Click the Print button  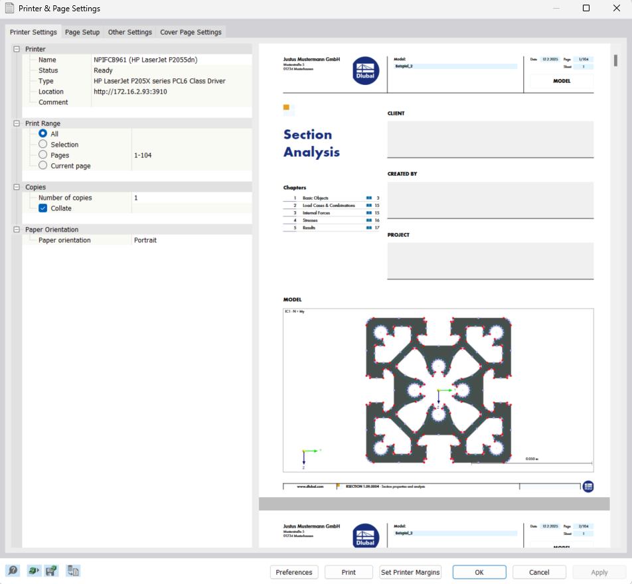pyautogui.click(x=349, y=572)
